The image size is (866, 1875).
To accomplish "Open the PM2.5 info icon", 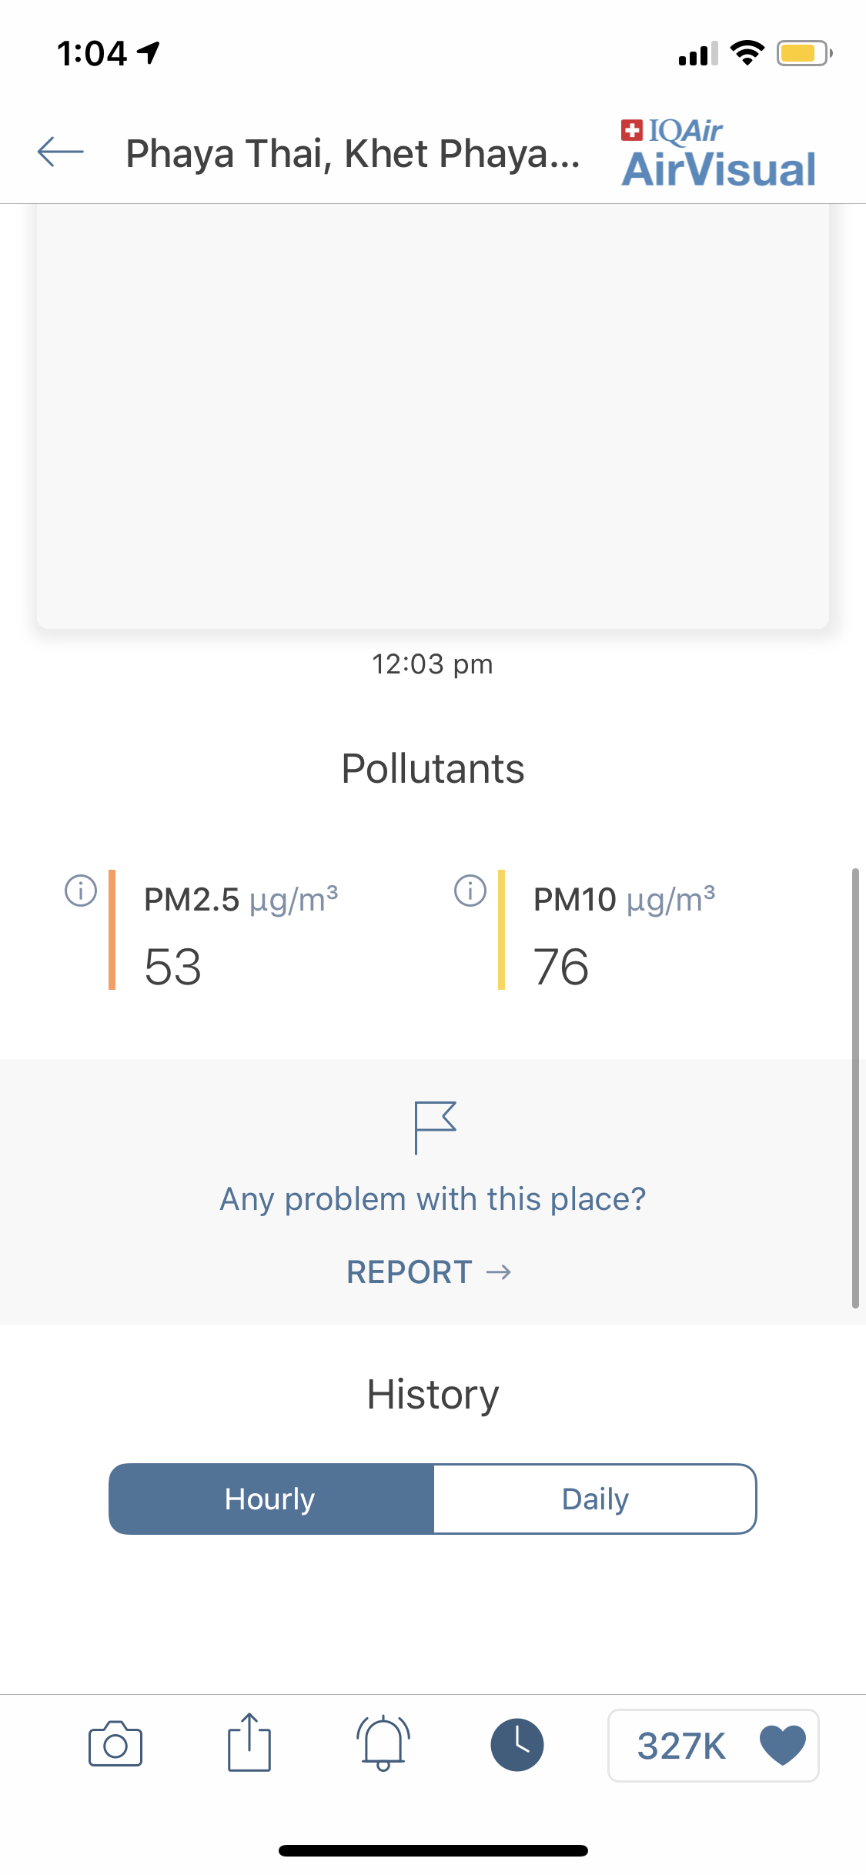I will pyautogui.click(x=81, y=891).
